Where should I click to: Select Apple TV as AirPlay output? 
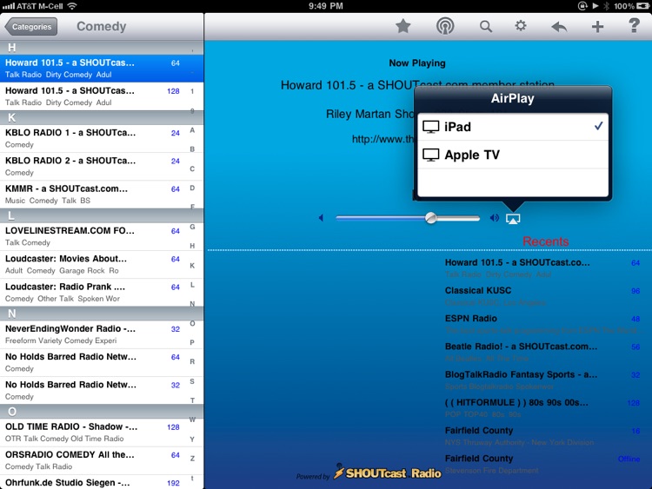coord(513,155)
